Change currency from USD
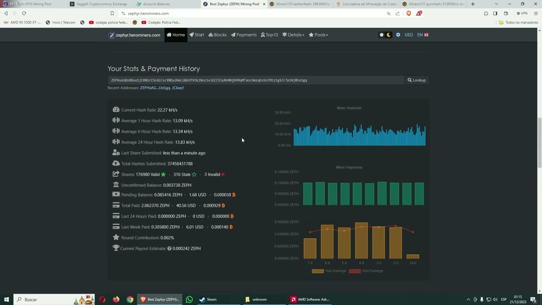Viewport: 542px width, 305px height. (x=409, y=35)
